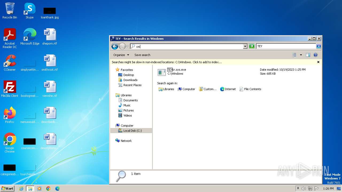Open Internet Explorer from the taskbar
Viewport: 342px width, 192px height.
(21, 189)
